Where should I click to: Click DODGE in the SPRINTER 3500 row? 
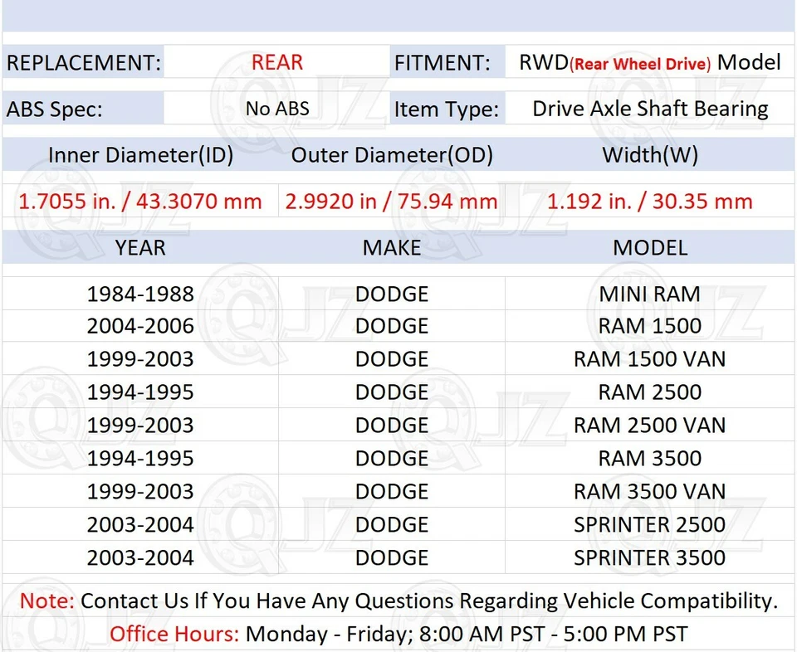(x=392, y=557)
